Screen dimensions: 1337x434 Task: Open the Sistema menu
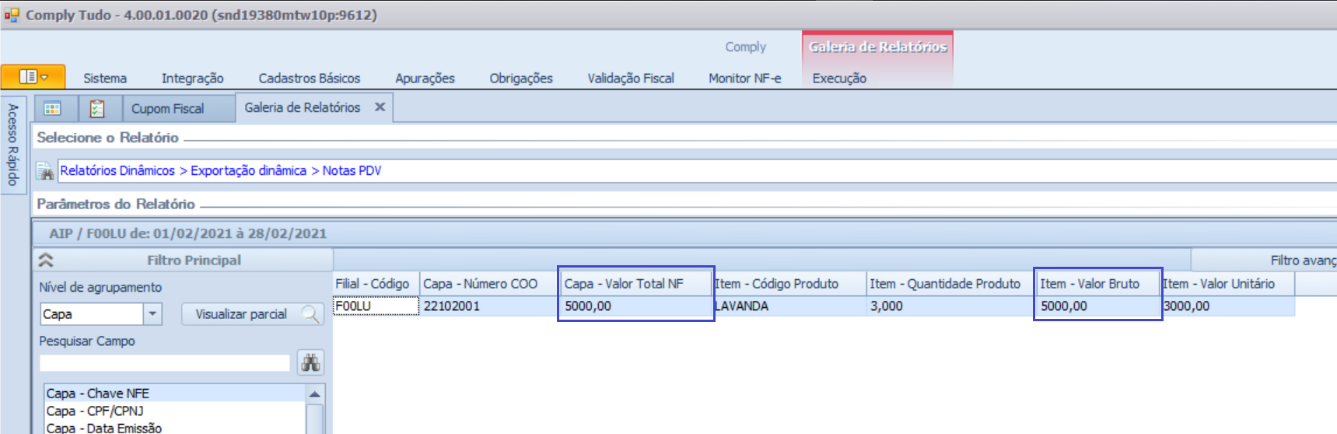point(105,79)
